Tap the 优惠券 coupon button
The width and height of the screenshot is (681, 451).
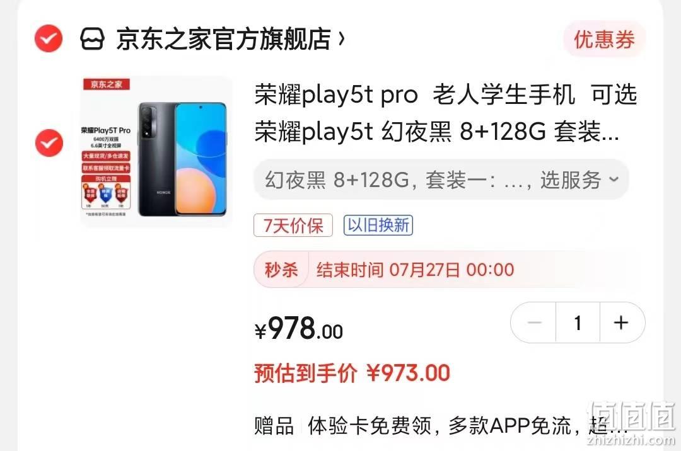point(605,40)
